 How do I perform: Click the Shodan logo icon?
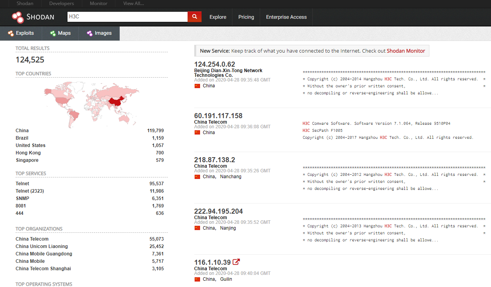coord(18,17)
